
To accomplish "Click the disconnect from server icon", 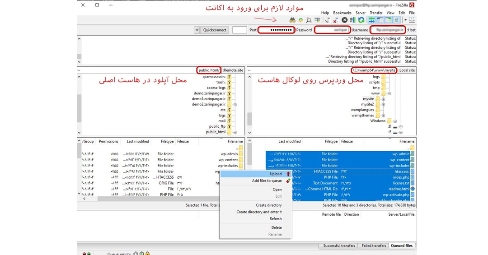I will (336, 20).
